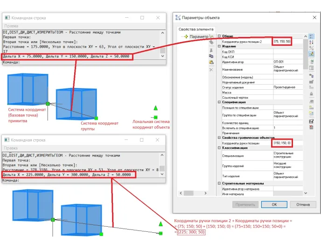The width and height of the screenshot is (321, 251).
Task: Click the lock icon in property toolbar
Action: pos(311,94)
